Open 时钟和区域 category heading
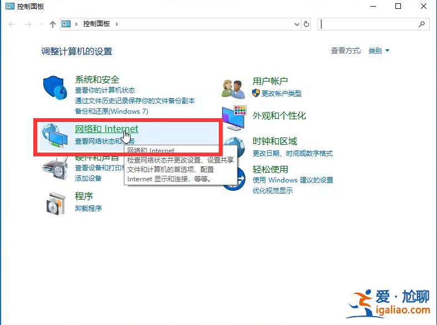The height and width of the screenshot is (325, 437). click(x=274, y=141)
